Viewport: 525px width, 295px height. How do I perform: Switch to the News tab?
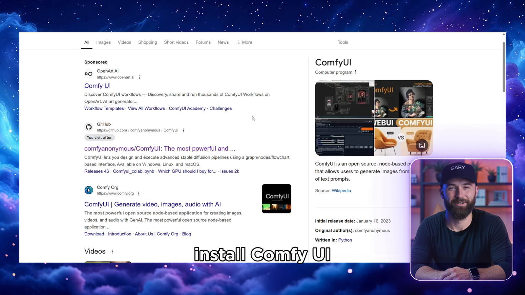(223, 42)
